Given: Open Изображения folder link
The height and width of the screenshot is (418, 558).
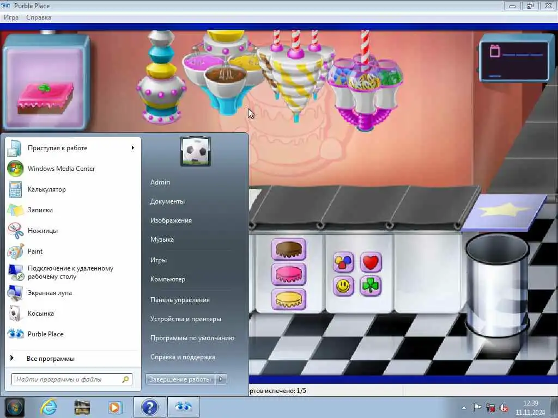Looking at the screenshot, I should tap(171, 220).
